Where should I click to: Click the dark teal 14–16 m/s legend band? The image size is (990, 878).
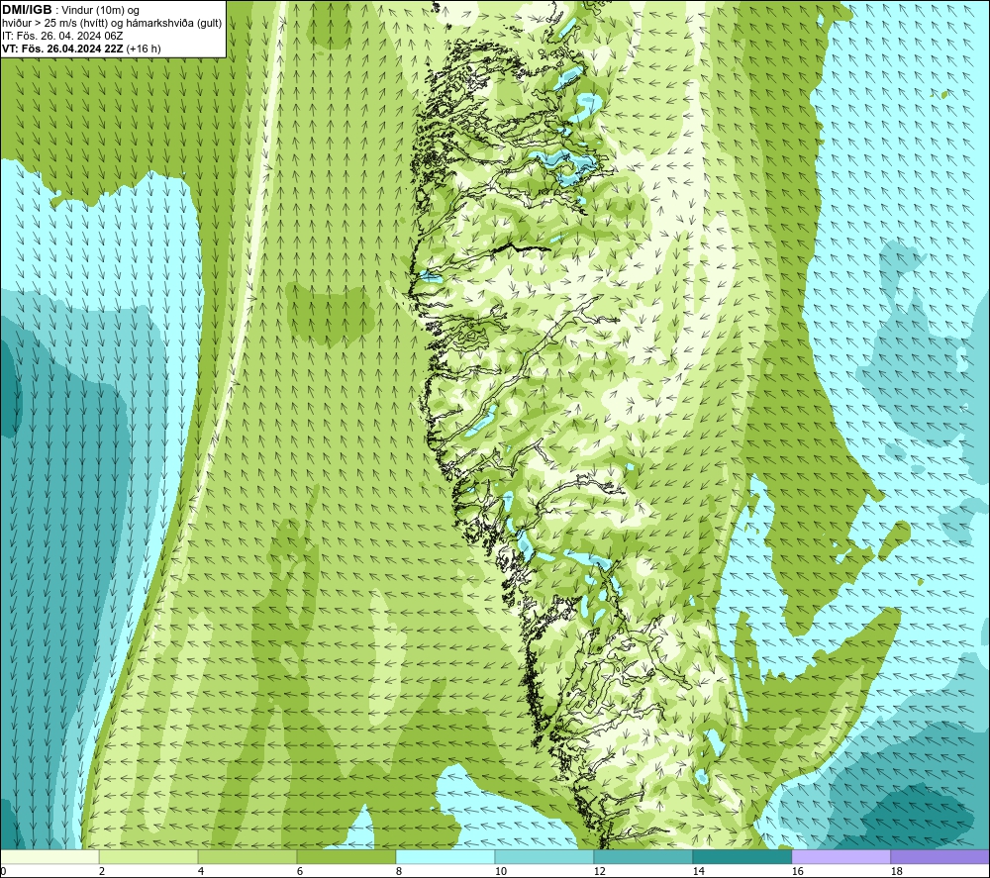tap(742, 856)
